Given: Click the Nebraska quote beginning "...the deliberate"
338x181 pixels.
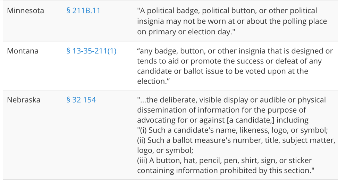Looking at the screenshot, I should [236, 135].
